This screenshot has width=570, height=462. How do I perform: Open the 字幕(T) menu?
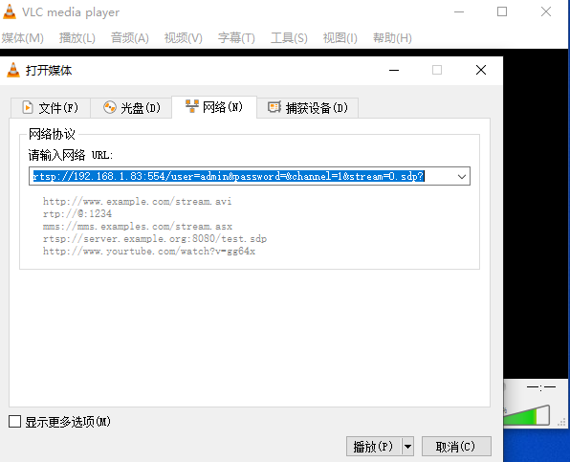coord(236,38)
